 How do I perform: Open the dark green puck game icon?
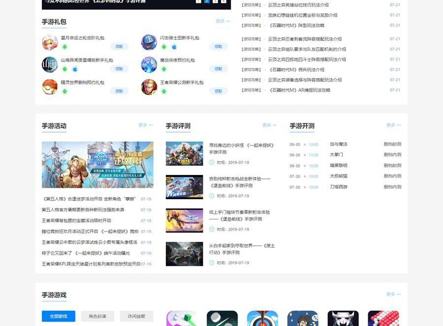222,319
